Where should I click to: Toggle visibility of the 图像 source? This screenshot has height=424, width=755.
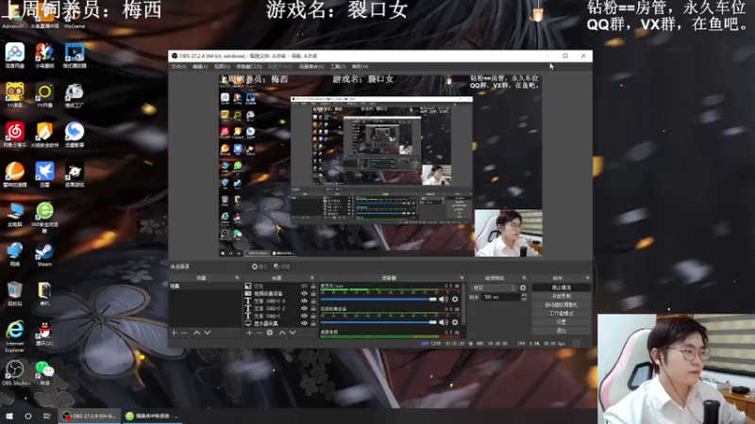304,286
